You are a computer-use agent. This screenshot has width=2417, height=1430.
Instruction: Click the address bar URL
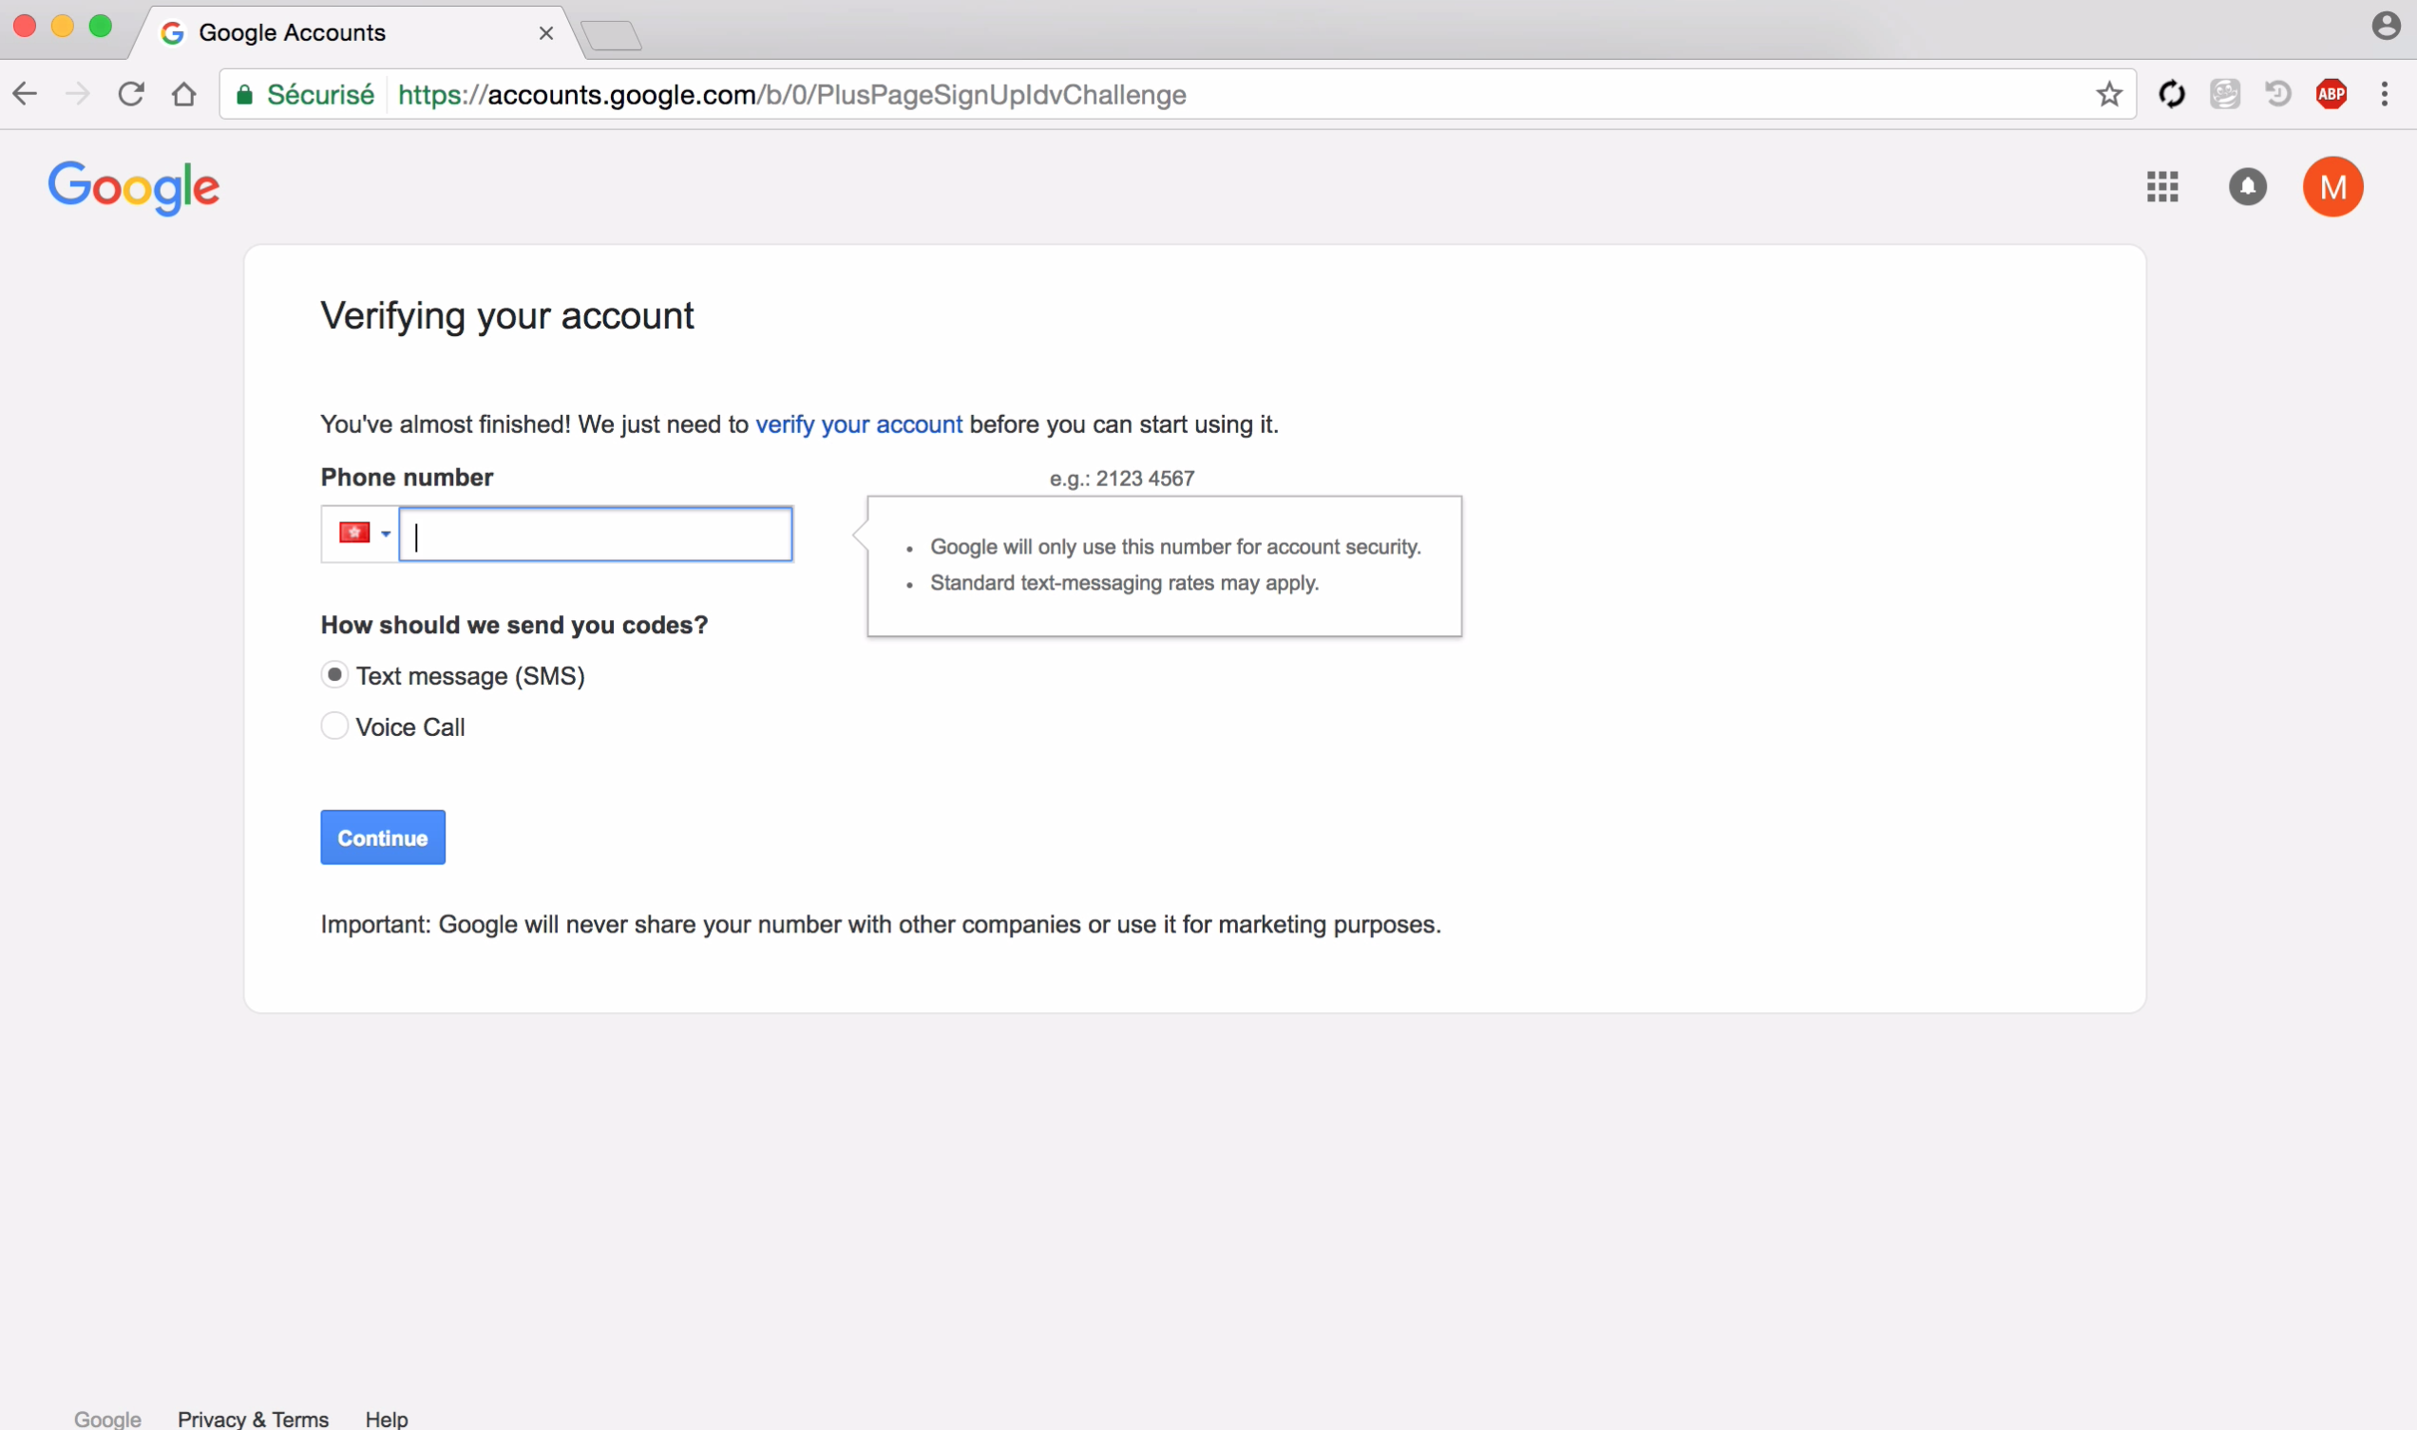[x=791, y=94]
